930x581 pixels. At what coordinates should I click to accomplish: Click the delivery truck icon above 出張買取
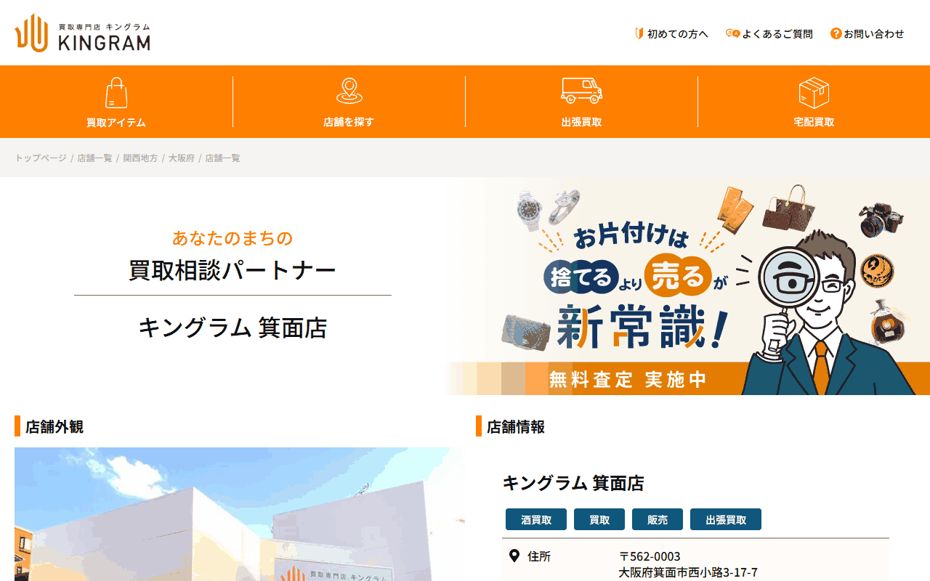click(x=581, y=91)
